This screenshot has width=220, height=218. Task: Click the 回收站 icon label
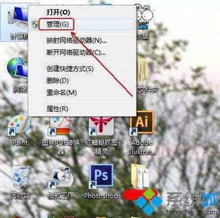pos(20,195)
